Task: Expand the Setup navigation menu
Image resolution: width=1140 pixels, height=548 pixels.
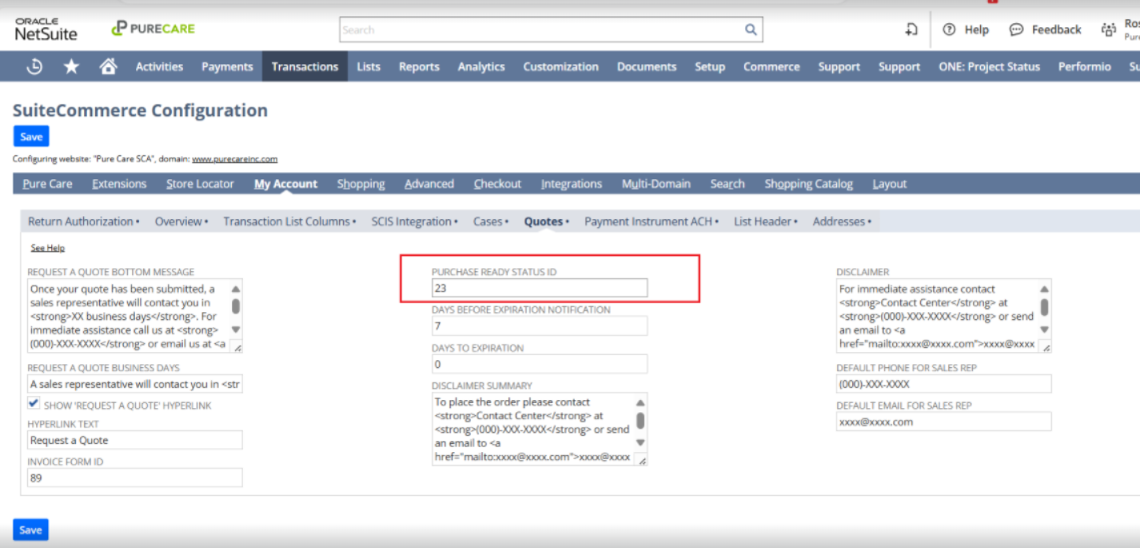Action: click(x=709, y=66)
